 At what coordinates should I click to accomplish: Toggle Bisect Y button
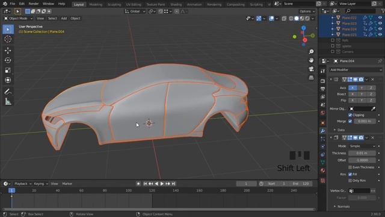pos(362,94)
